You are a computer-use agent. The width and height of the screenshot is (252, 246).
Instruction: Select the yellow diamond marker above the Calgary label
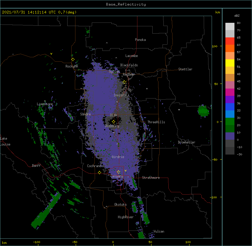click(x=118, y=172)
